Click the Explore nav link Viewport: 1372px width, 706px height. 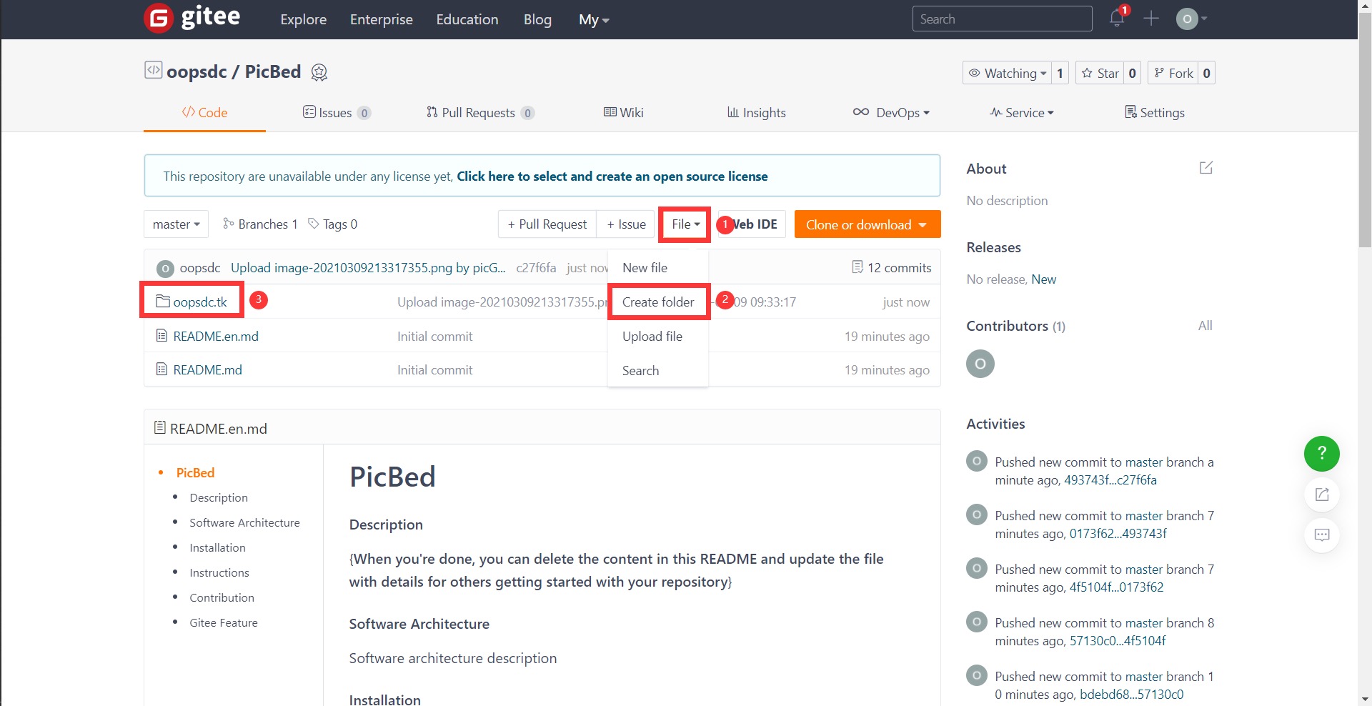coord(303,19)
